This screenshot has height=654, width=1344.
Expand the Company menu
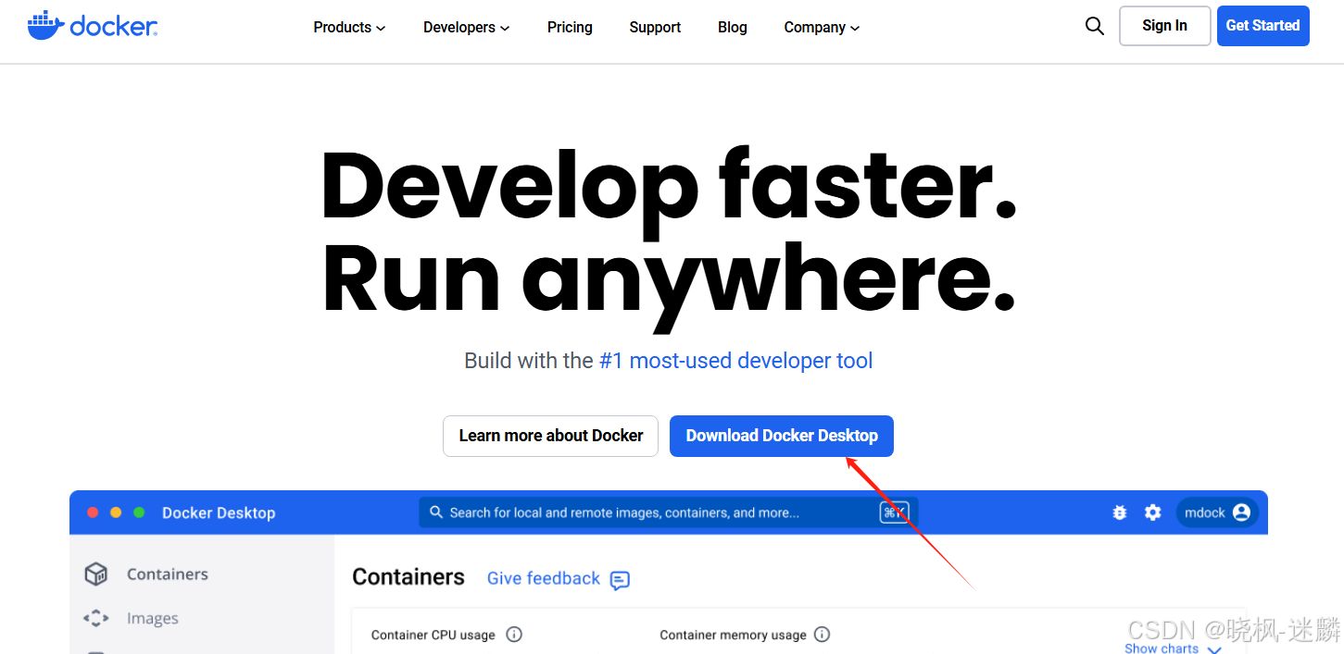pyautogui.click(x=822, y=28)
